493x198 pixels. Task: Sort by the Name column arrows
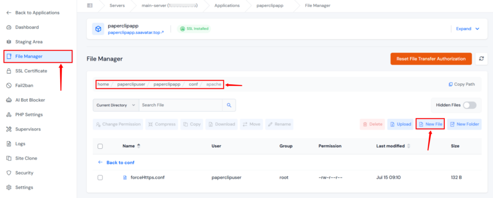click(139, 146)
